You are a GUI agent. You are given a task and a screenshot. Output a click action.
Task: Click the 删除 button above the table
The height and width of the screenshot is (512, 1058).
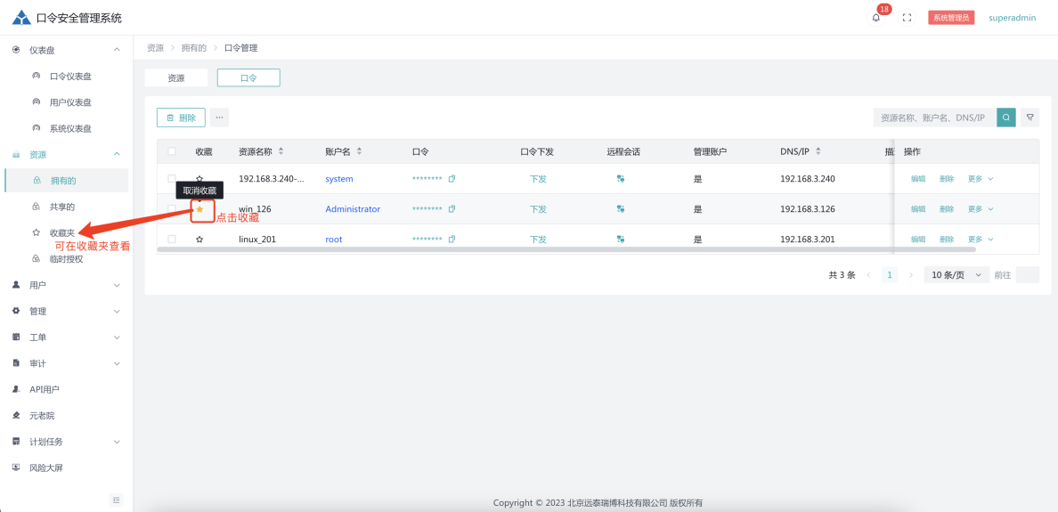181,118
